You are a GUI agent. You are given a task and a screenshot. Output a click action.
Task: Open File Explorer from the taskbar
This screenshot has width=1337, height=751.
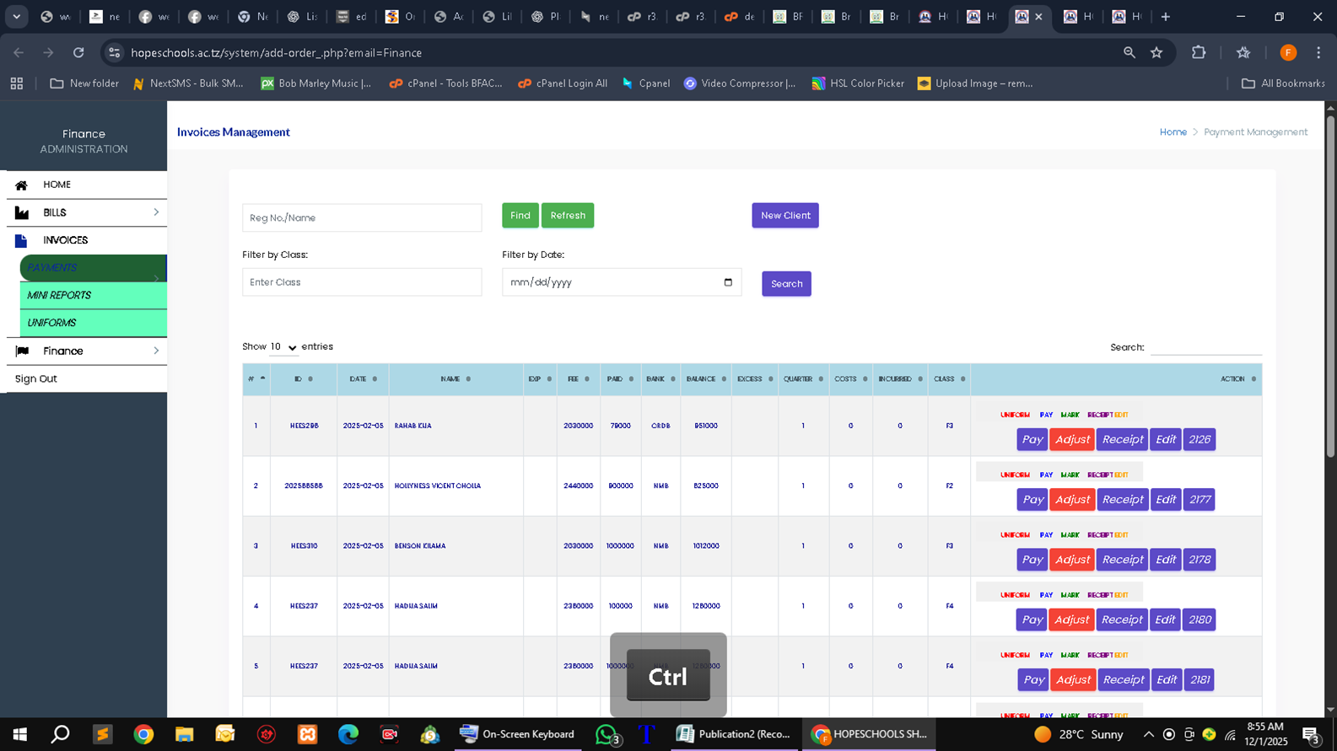click(x=184, y=734)
